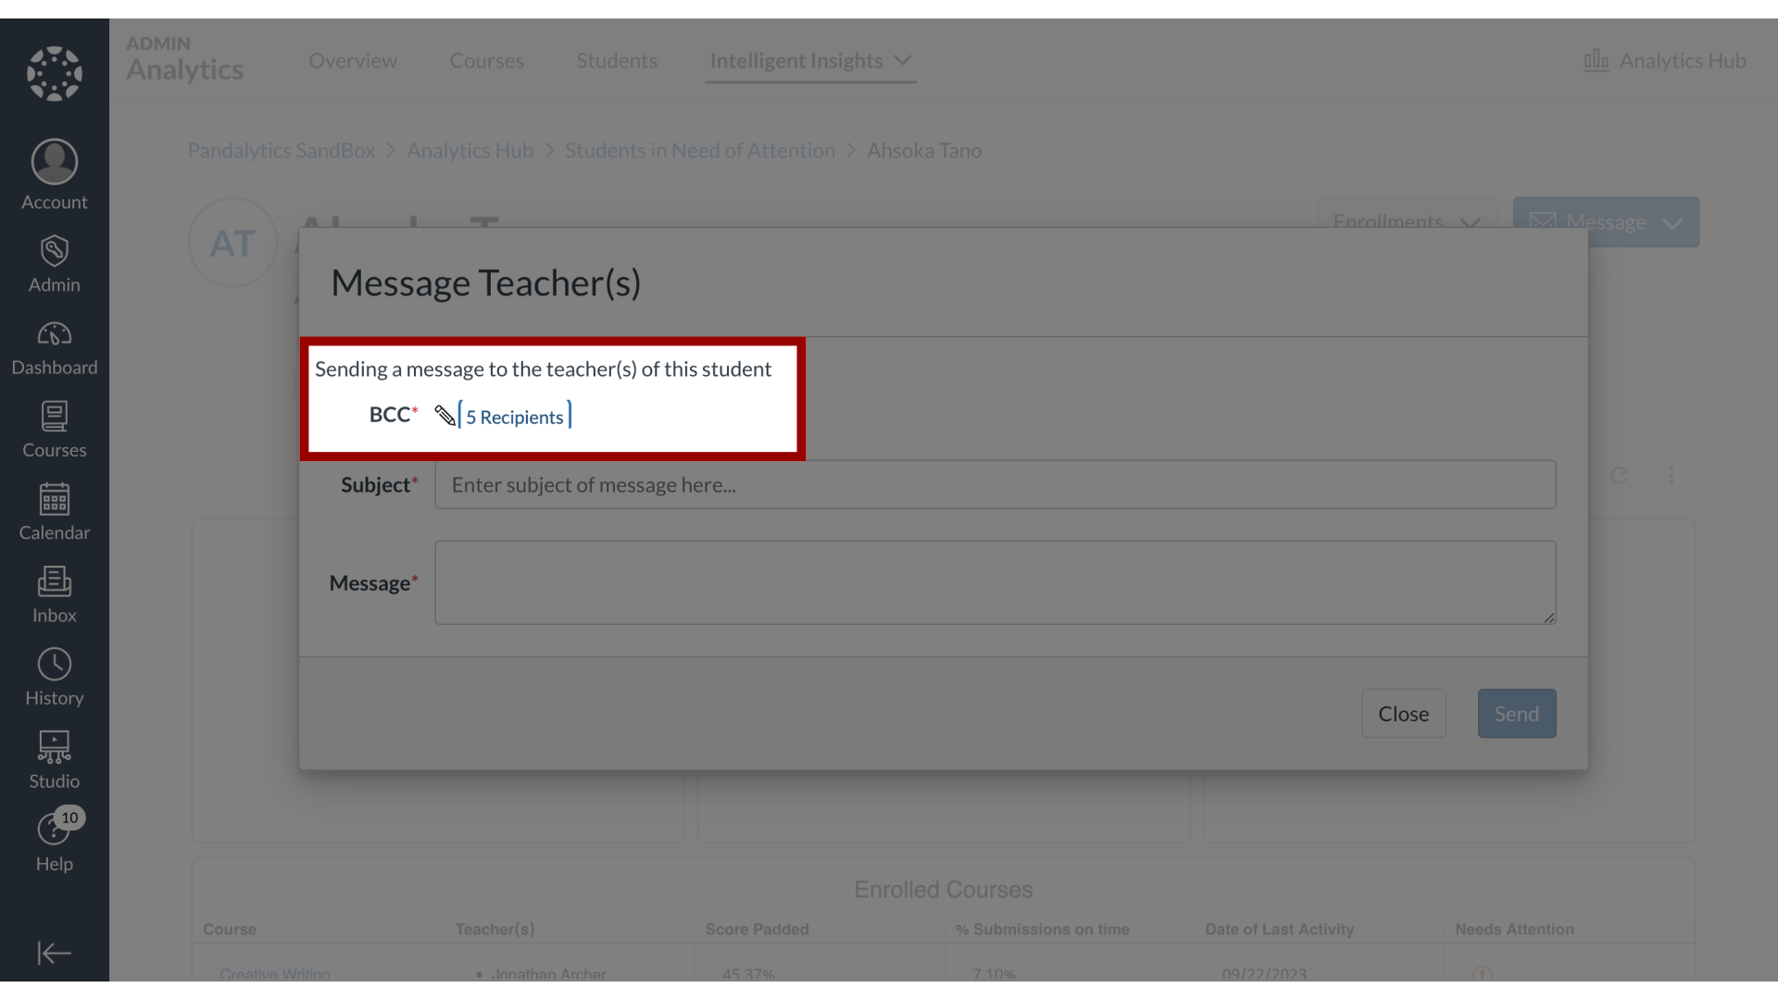This screenshot has height=1000, width=1778.
Task: Click the Message text area
Action: pos(994,582)
